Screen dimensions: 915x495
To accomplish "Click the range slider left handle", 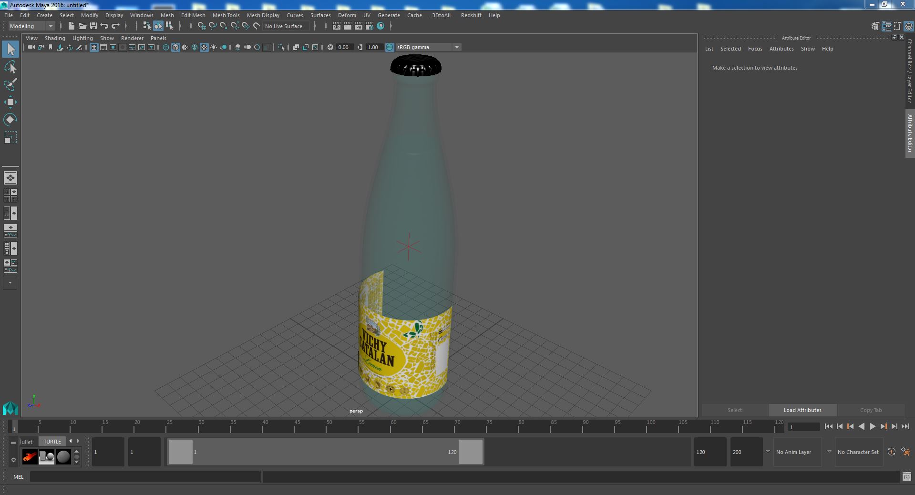I will pos(181,452).
